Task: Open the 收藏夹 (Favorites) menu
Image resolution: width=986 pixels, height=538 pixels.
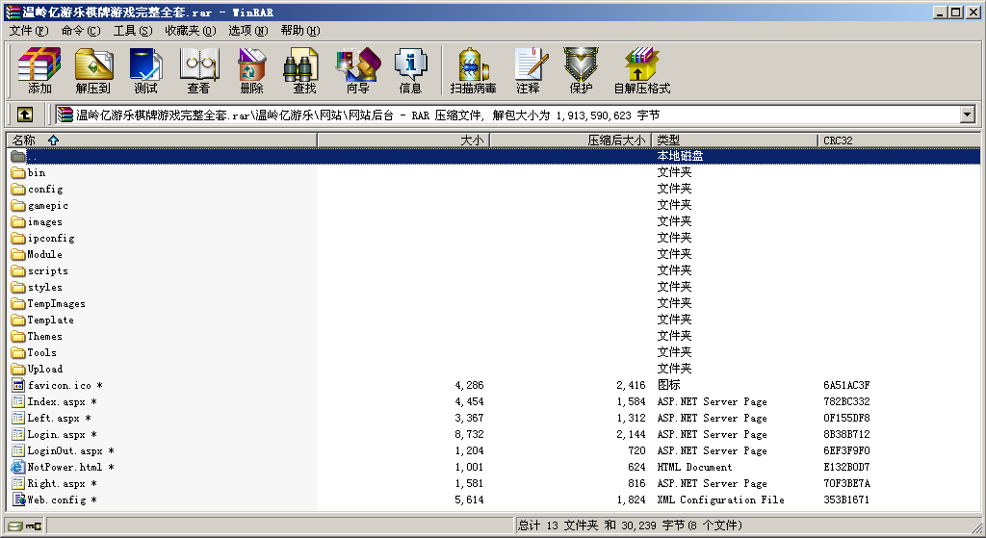Action: tap(188, 31)
